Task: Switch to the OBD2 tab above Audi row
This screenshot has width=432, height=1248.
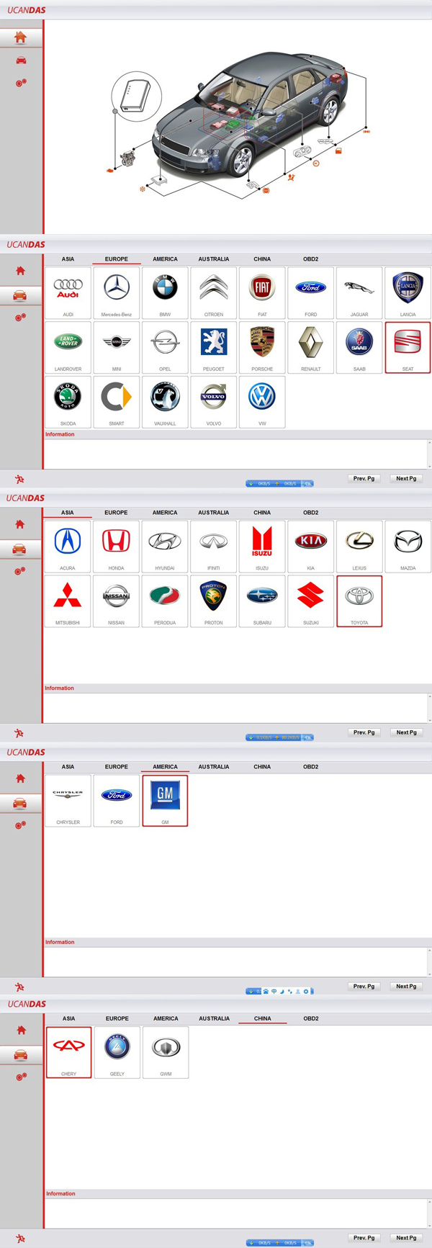Action: pos(310,259)
